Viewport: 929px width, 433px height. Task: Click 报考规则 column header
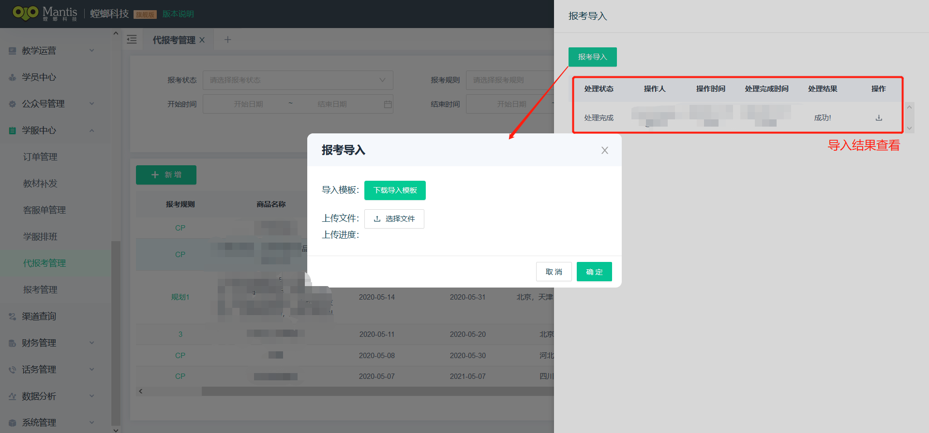(180, 204)
